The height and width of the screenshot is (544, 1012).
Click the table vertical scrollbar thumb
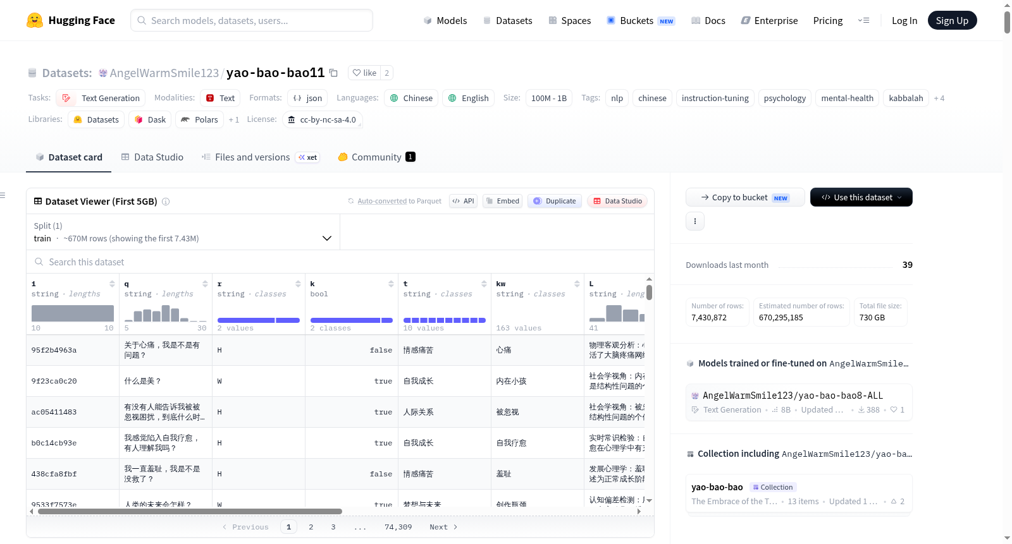(649, 293)
